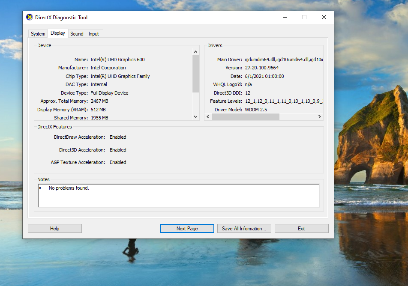The height and width of the screenshot is (286, 408).
Task: Click the 'Main Driver:' label
Action: tap(230, 60)
